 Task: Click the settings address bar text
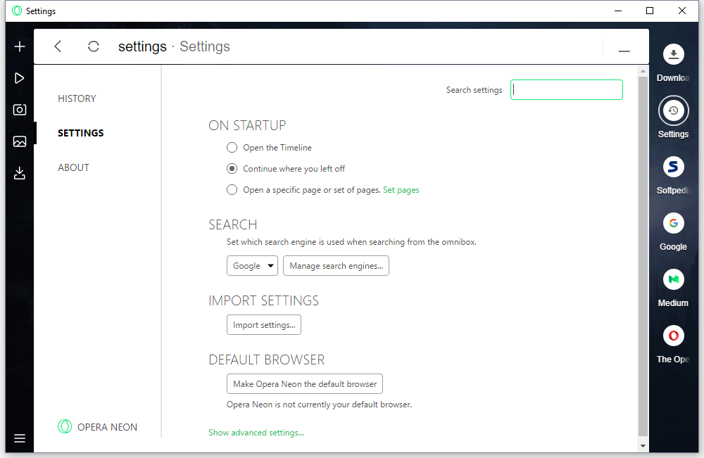pyautogui.click(x=174, y=46)
